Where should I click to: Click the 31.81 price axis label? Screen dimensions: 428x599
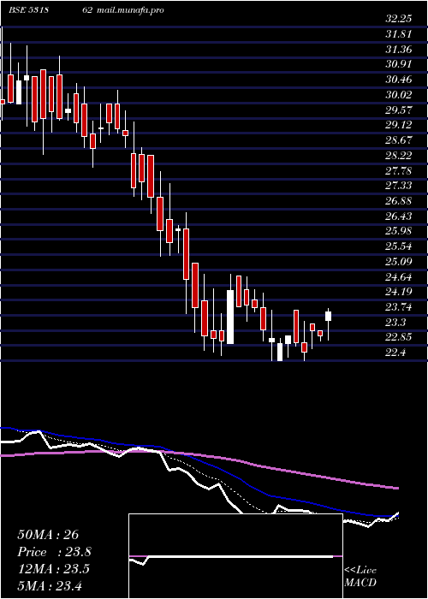398,34
